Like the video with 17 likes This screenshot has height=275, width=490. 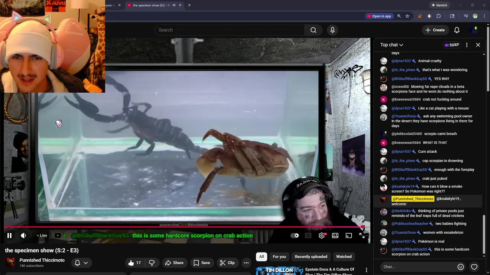[134, 263]
